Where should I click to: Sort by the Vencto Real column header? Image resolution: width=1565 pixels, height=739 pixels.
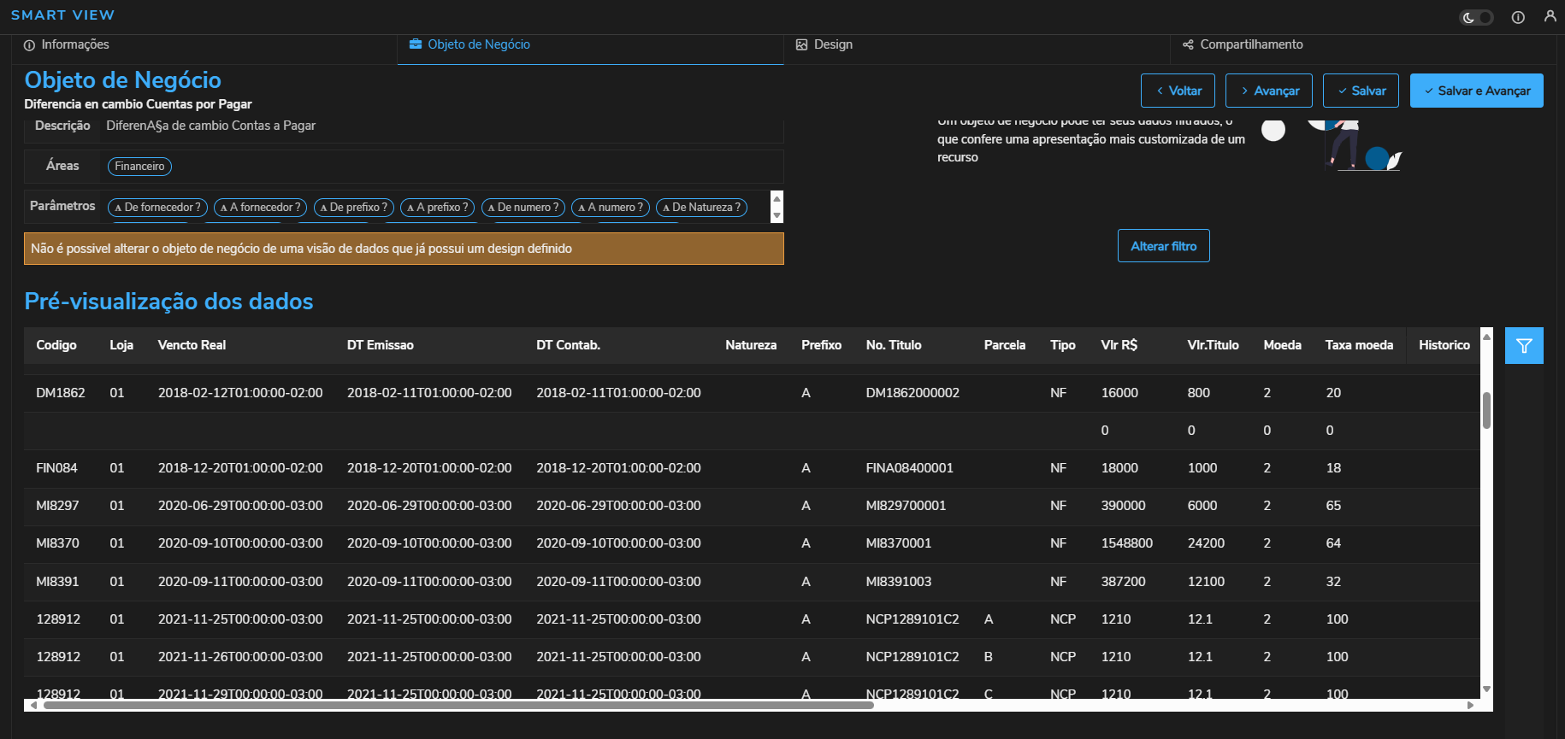[192, 345]
